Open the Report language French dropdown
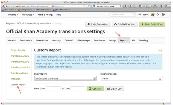The height and width of the screenshot is (105, 173). [131, 78]
